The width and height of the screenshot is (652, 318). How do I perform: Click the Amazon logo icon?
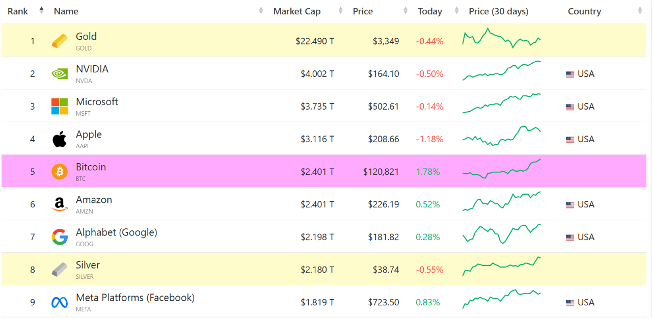click(x=60, y=204)
